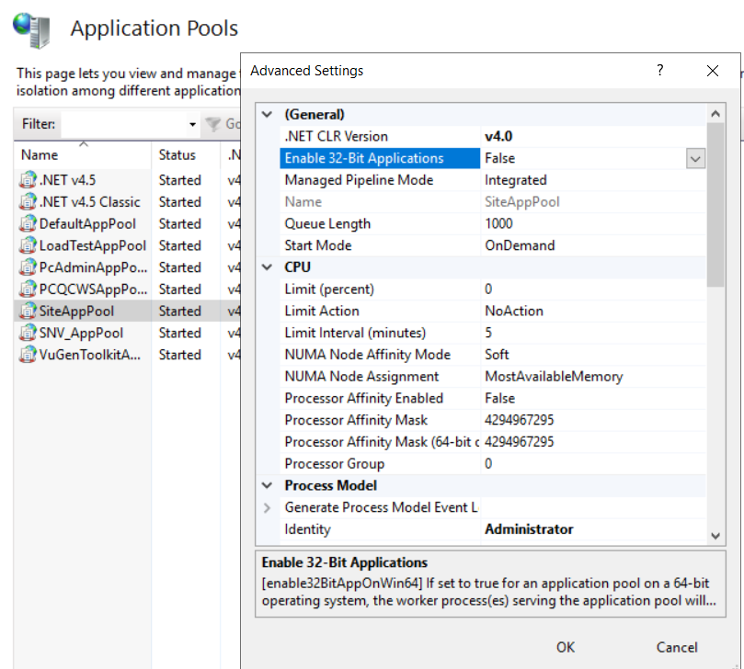Click the Go filter icon
Viewport: 744px width, 669px height.
click(x=215, y=124)
